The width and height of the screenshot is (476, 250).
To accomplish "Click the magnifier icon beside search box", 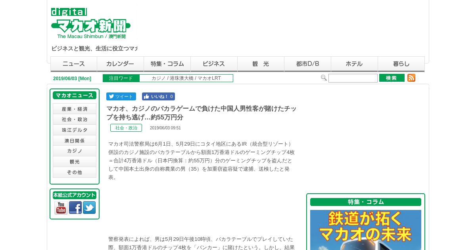I will click(324, 78).
